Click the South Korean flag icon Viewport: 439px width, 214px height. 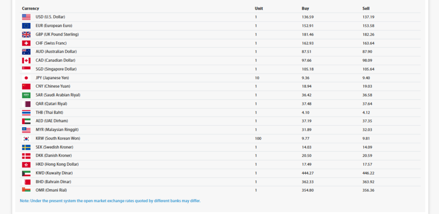pos(26,139)
